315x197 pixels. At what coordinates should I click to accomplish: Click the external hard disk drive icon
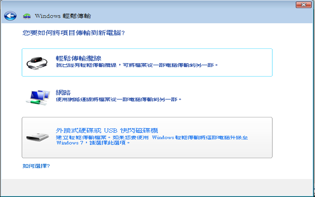pos(37,137)
